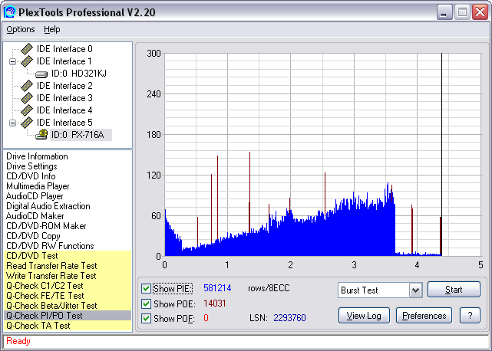This screenshot has height=351, width=492.
Task: Select Q-Check PI/PO Test
Action: [68, 316]
